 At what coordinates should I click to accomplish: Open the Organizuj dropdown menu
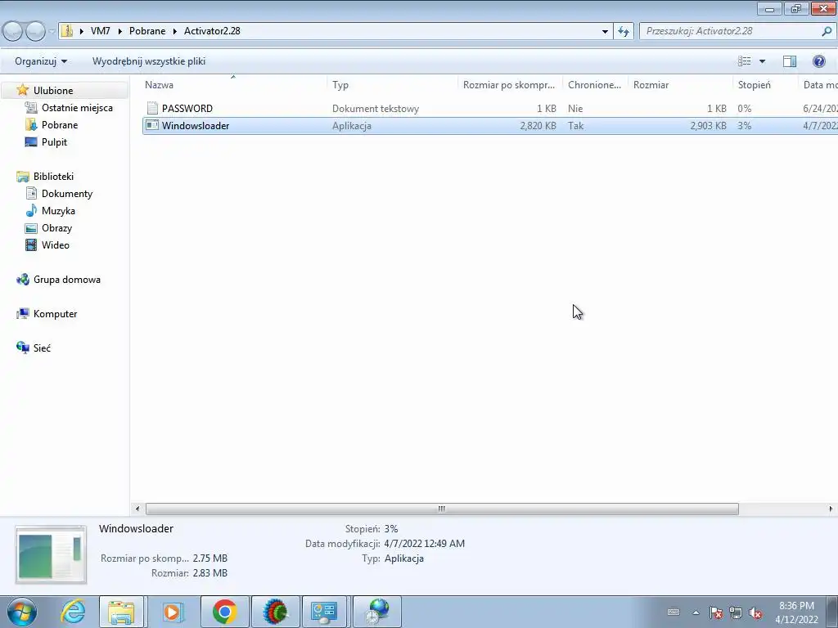coord(41,61)
